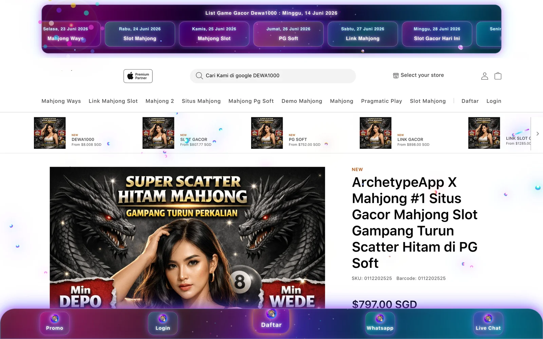Click the Super Scatter Hitam Mahjong main image
The image size is (543, 339).
click(187, 237)
